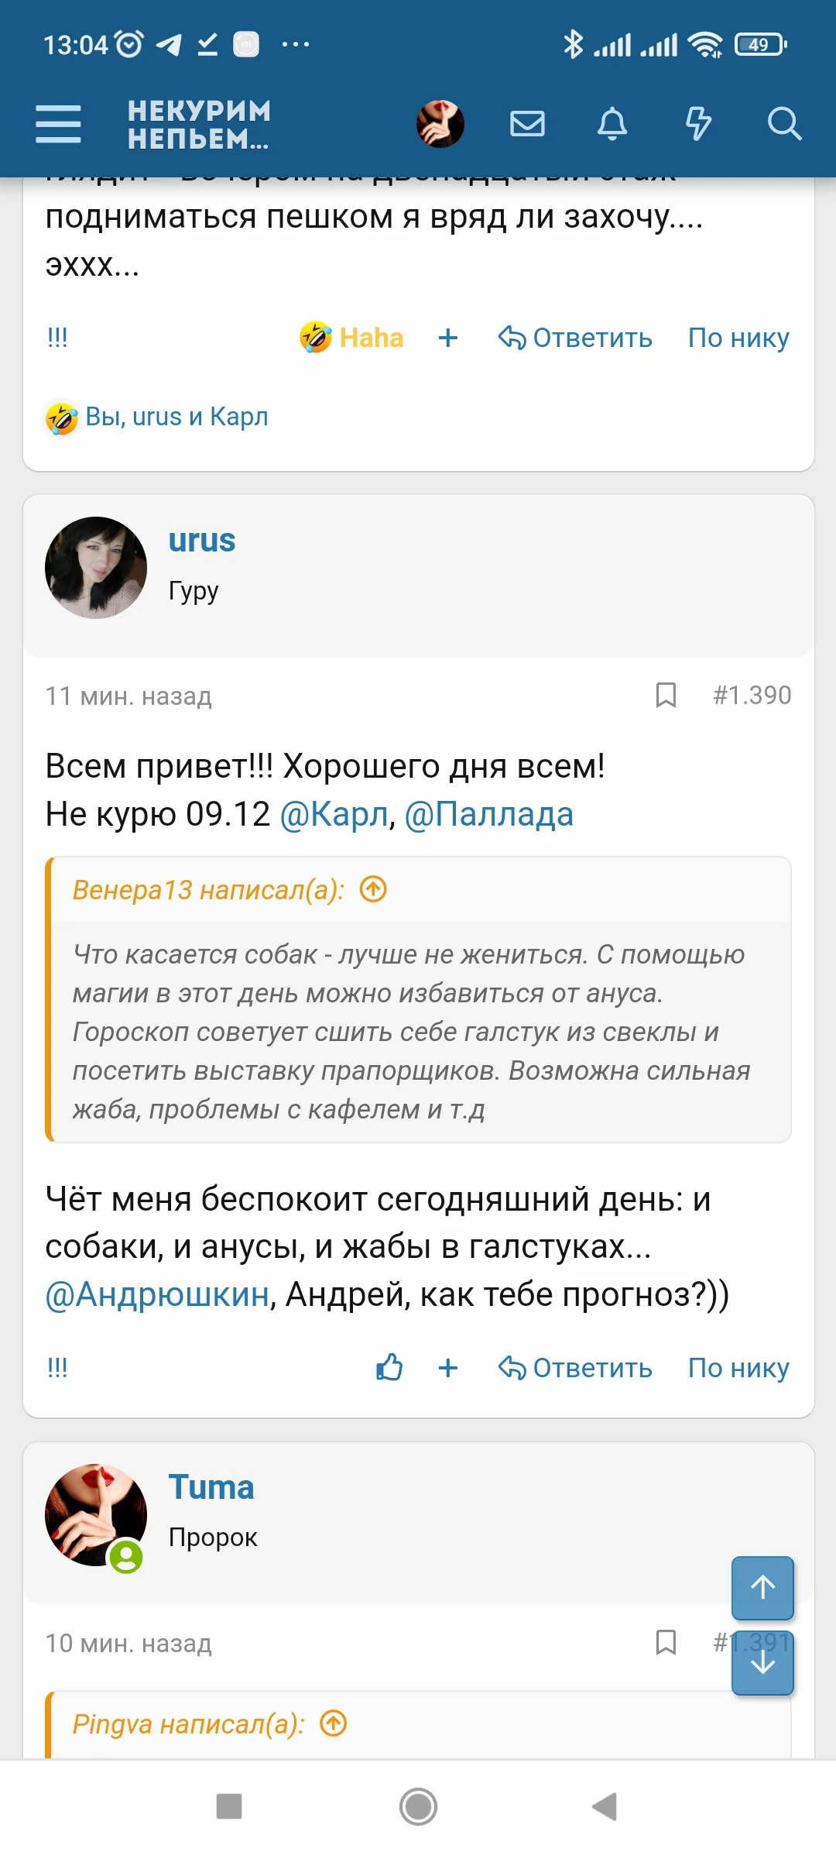The height and width of the screenshot is (1859, 836).
Task: Open the hamburger navigation menu
Action: 57,122
